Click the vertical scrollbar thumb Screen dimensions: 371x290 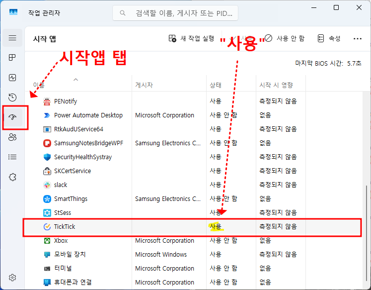point(366,233)
